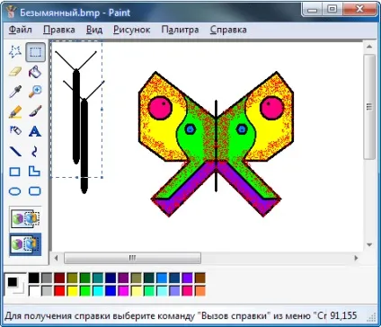Pick the Eraser tool
Viewport: 381px width, 327px height.
[15, 72]
